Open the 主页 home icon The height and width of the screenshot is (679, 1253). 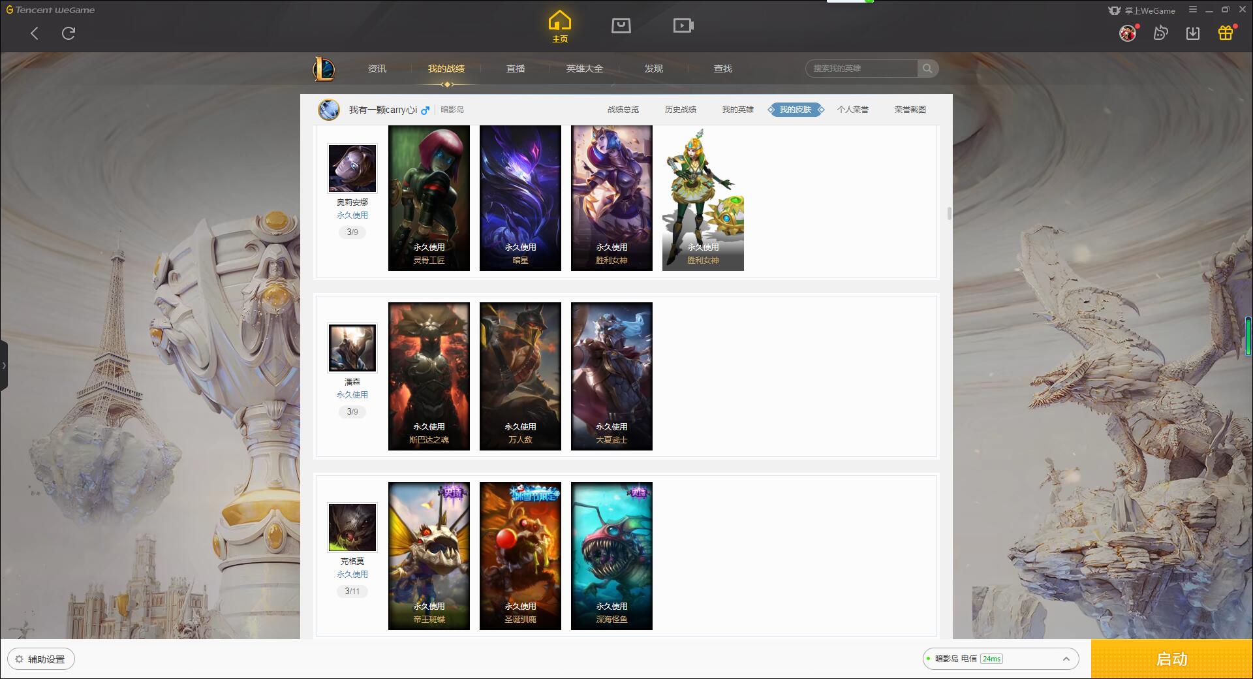[x=560, y=27]
